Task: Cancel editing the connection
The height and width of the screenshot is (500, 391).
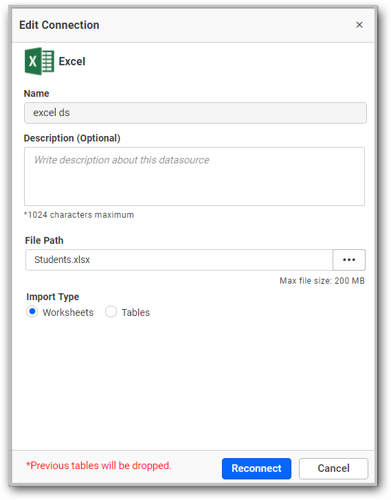Action: click(x=333, y=468)
